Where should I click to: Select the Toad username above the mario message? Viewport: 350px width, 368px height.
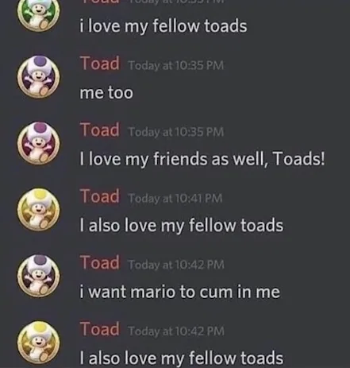click(x=99, y=262)
